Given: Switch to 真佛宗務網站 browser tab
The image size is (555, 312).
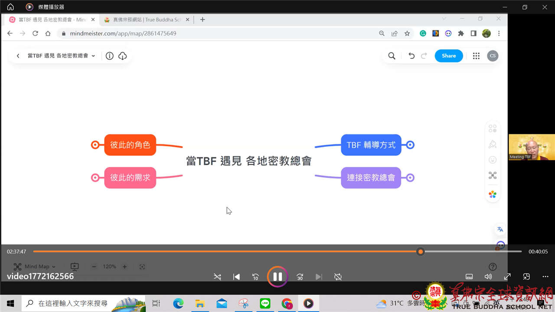Looking at the screenshot, I should click(x=142, y=19).
